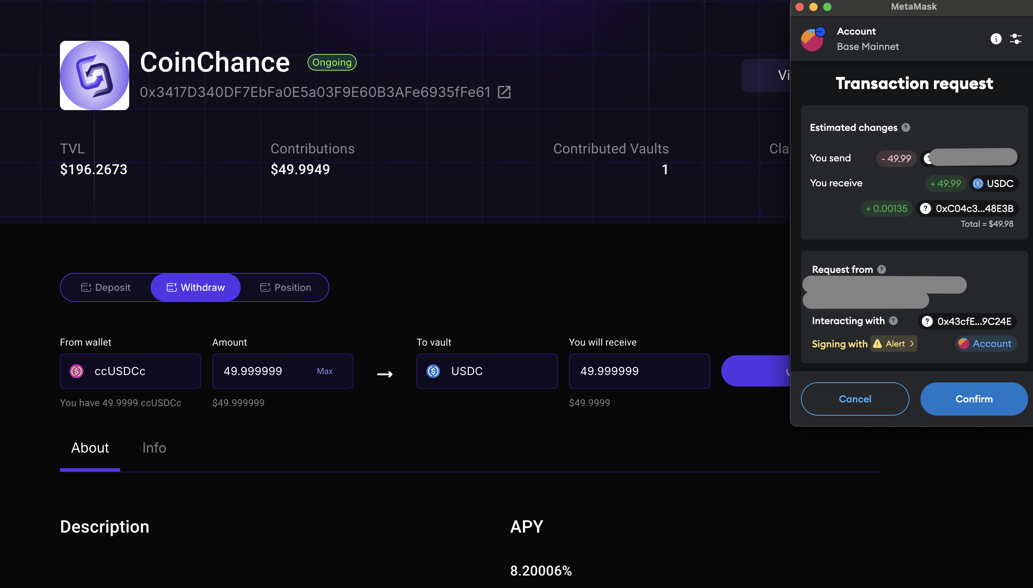Open MetaMask advanced settings sliders icon
The width and height of the screenshot is (1033, 588).
1016,39
